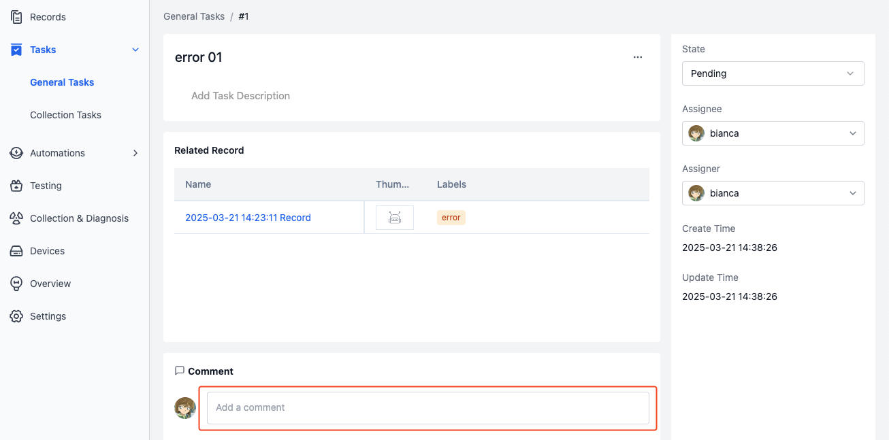Click the Records sidebar icon
Image resolution: width=889 pixels, height=440 pixels.
[x=16, y=17]
